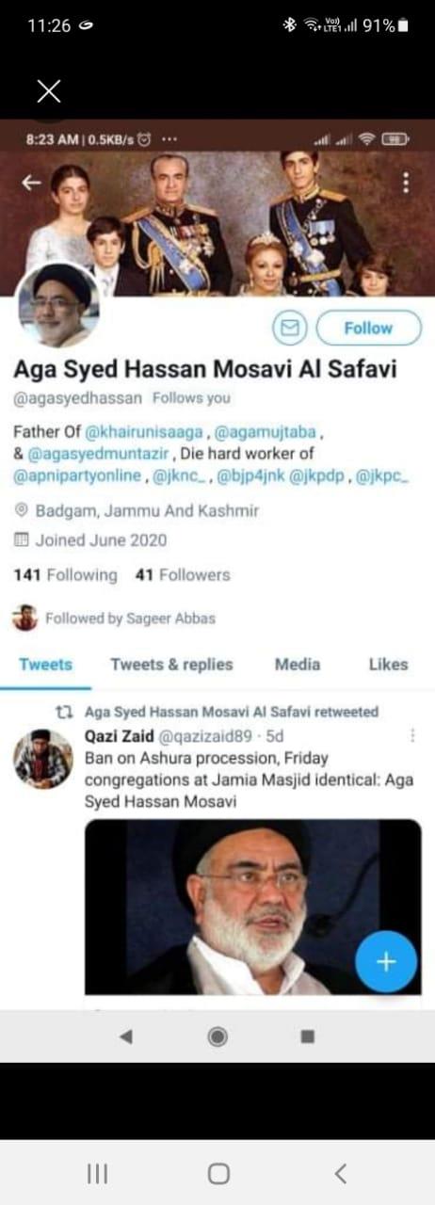435x1205 pixels.
Task: Click the Follow button
Action: click(368, 328)
